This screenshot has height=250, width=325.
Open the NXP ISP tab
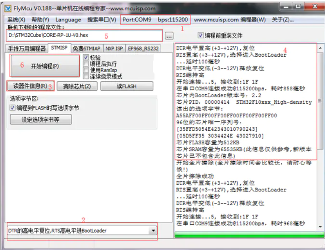point(114,49)
